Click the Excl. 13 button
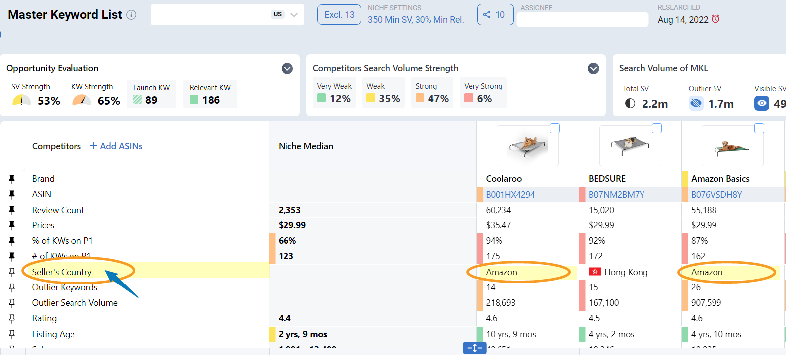This screenshot has height=355, width=786. pyautogui.click(x=339, y=15)
